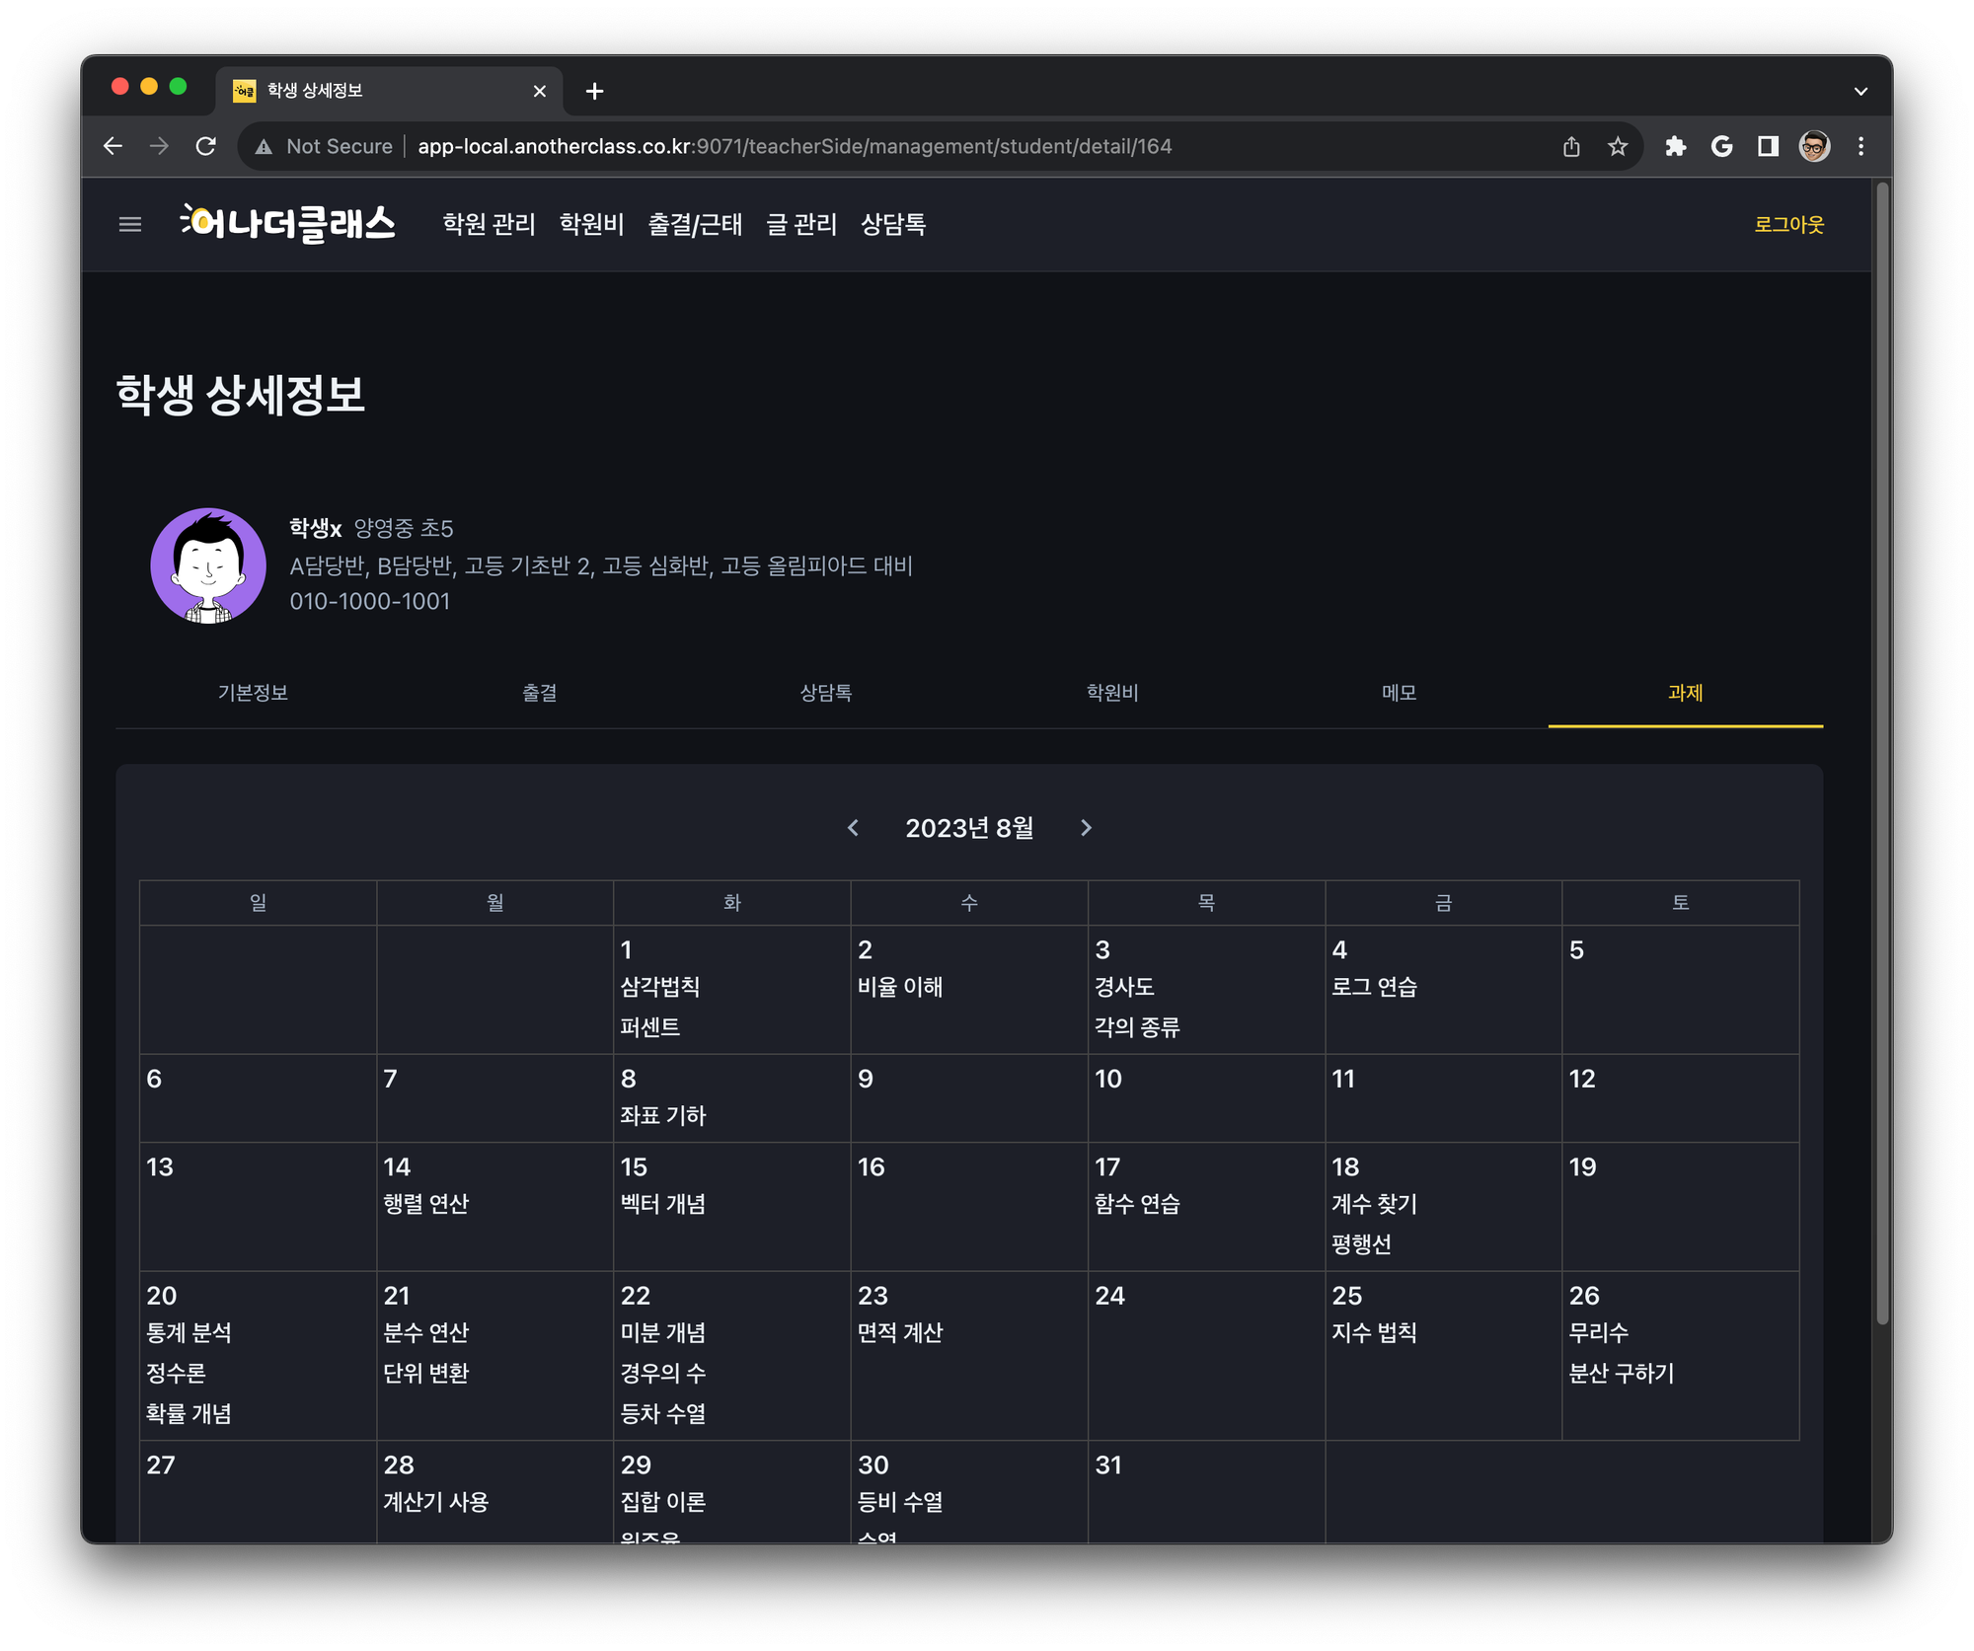Bookmark page with the star icon
The height and width of the screenshot is (1651, 1974).
click(1618, 146)
